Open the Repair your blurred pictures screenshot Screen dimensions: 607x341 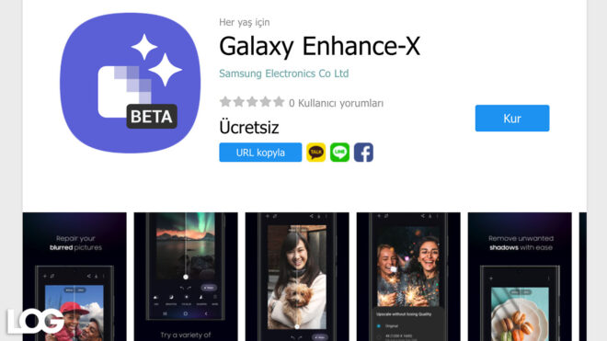[74, 277]
